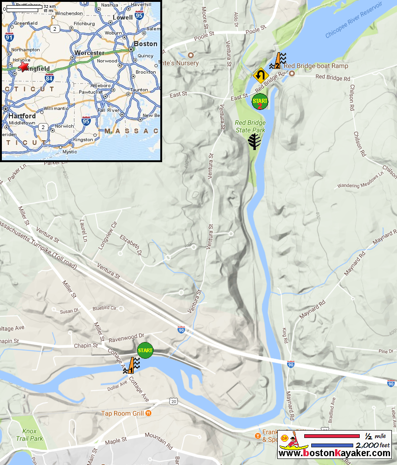397x465 pixels.
Task: Click the nursery marker circle
Action: pos(191,55)
